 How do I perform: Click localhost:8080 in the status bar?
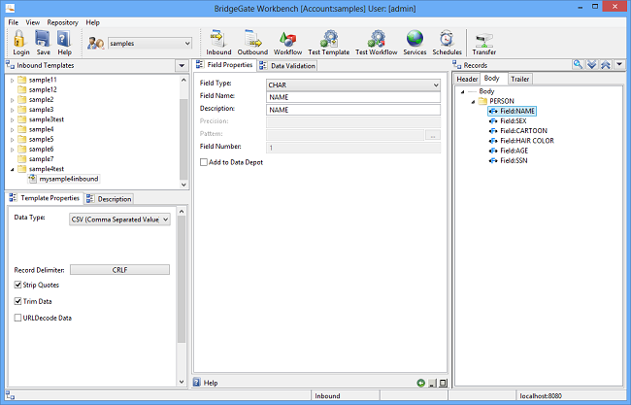click(541, 396)
